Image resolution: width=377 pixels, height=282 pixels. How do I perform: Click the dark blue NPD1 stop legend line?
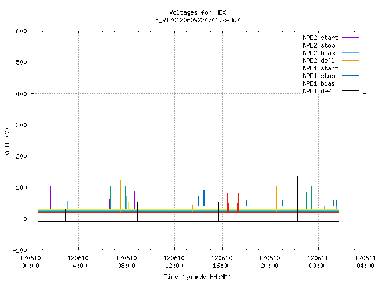[x=350, y=76]
